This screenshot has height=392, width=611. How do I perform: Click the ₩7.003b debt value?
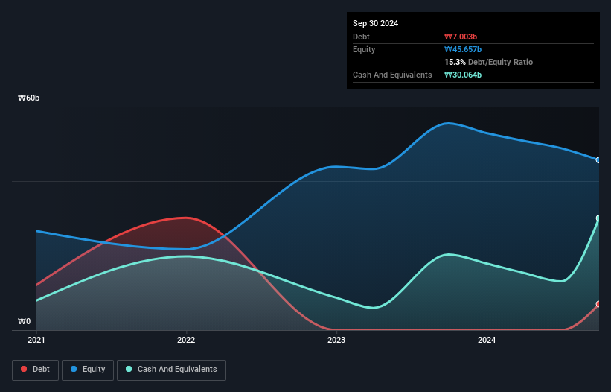point(461,37)
